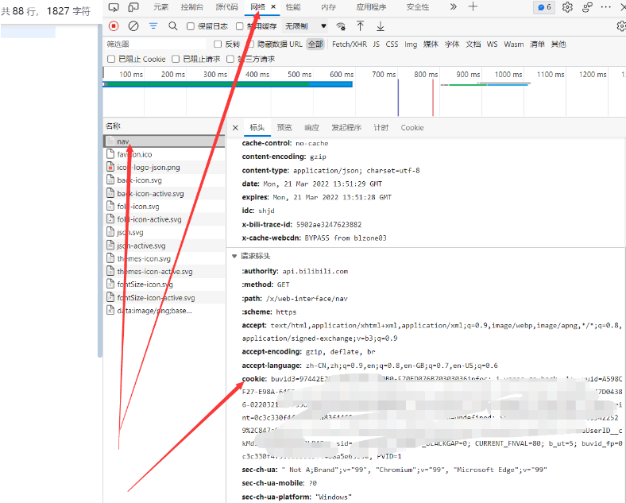Open the feedback people icon
Viewport: 626px width, 503px height.
[587, 7]
